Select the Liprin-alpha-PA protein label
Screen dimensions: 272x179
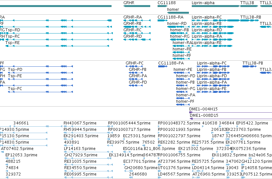pyautogui.click(x=212, y=82)
